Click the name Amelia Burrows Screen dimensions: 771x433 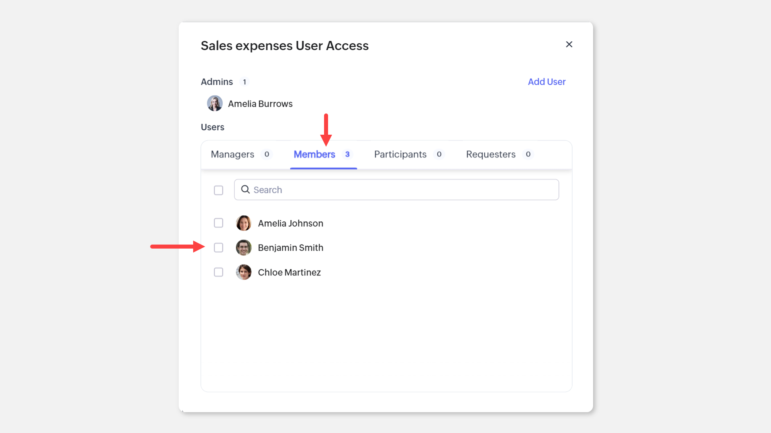260,104
